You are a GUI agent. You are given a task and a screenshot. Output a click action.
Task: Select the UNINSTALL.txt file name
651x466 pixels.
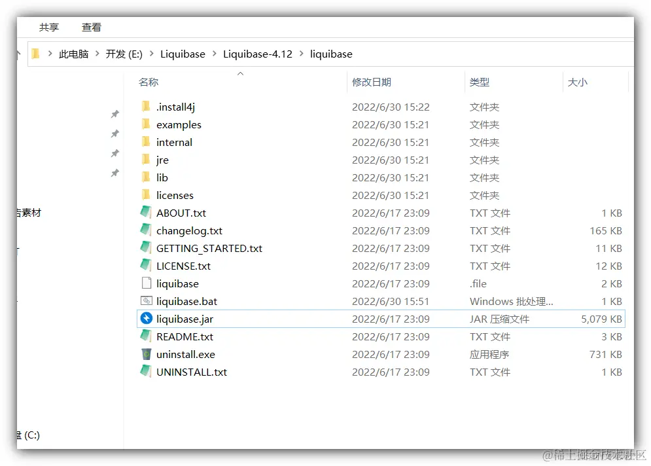(192, 372)
